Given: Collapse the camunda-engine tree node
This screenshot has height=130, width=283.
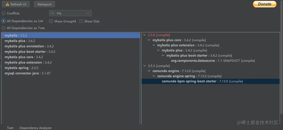Looking at the screenshot, I should click(x=149, y=71).
